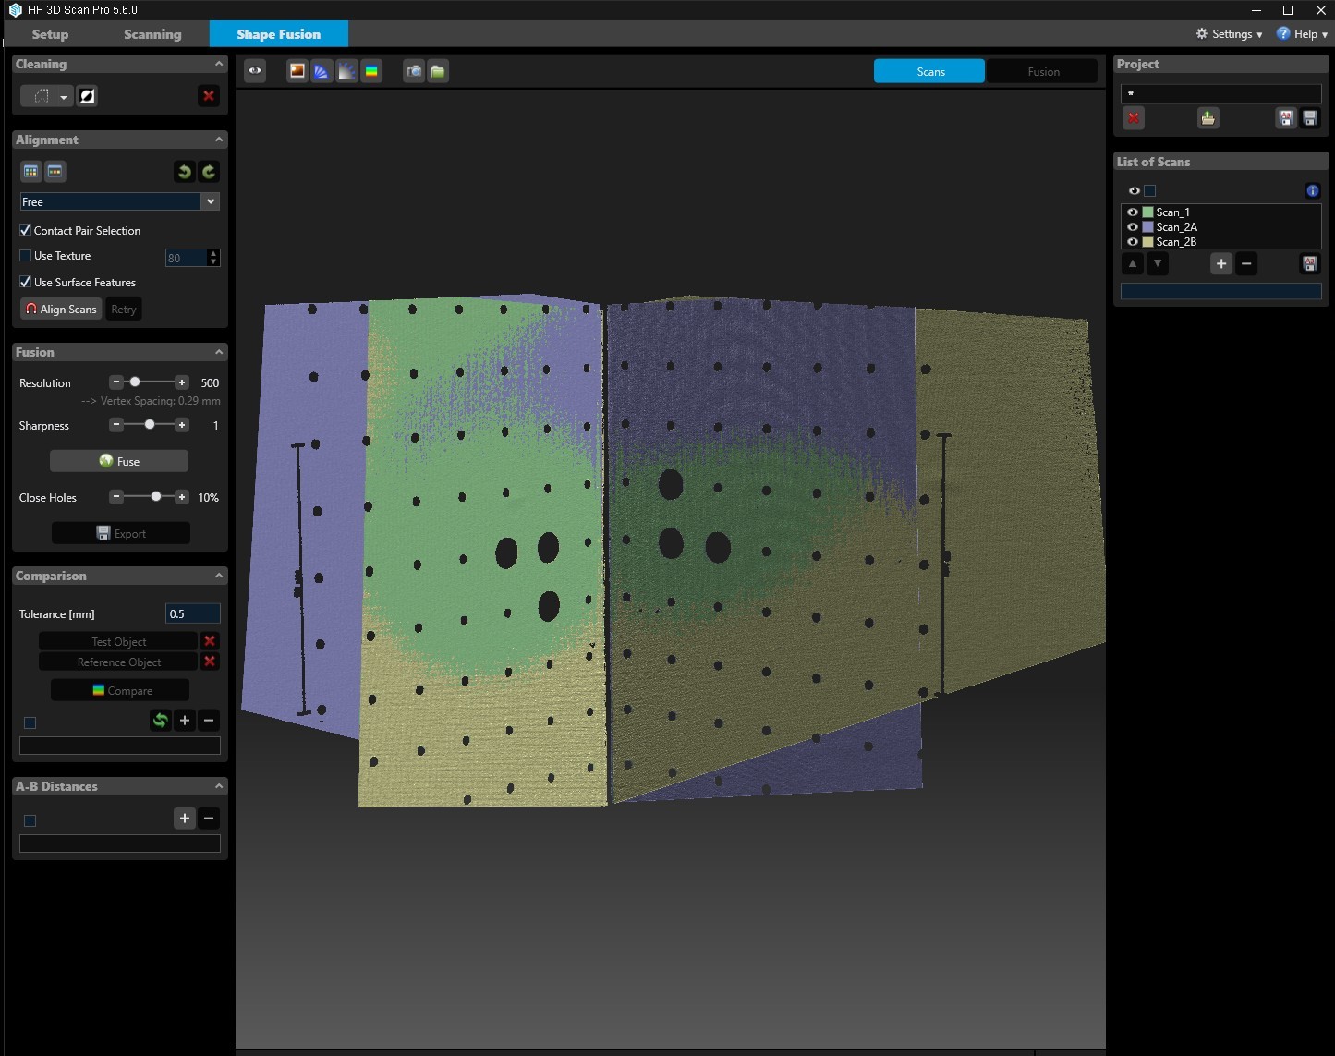Open the Free alignment mode dropdown
Viewport: 1335px width, 1056px height.
click(211, 201)
